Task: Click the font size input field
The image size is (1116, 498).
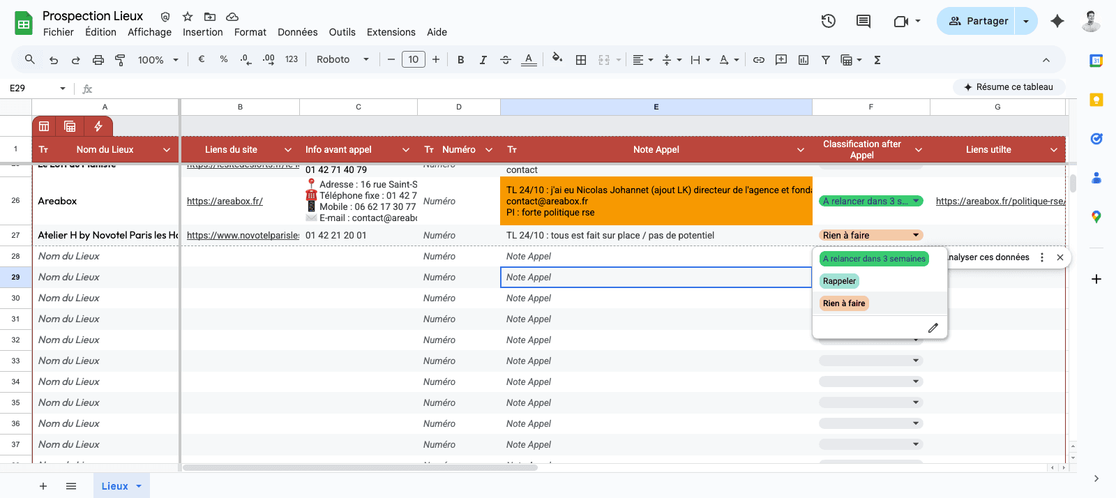Action: 414,60
